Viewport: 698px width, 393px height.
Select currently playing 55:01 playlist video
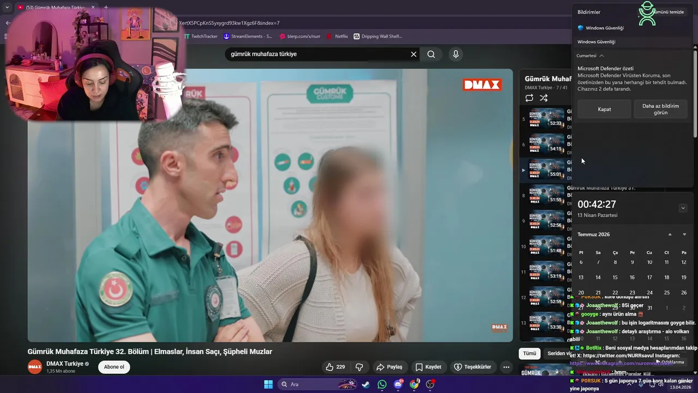[x=546, y=170]
